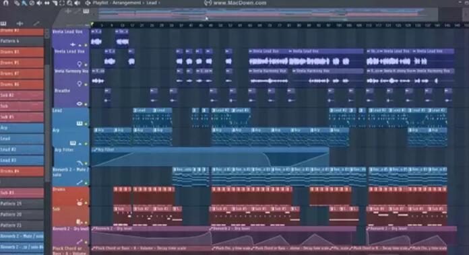Click the keyboard icon on Arp track

click(x=73, y=143)
